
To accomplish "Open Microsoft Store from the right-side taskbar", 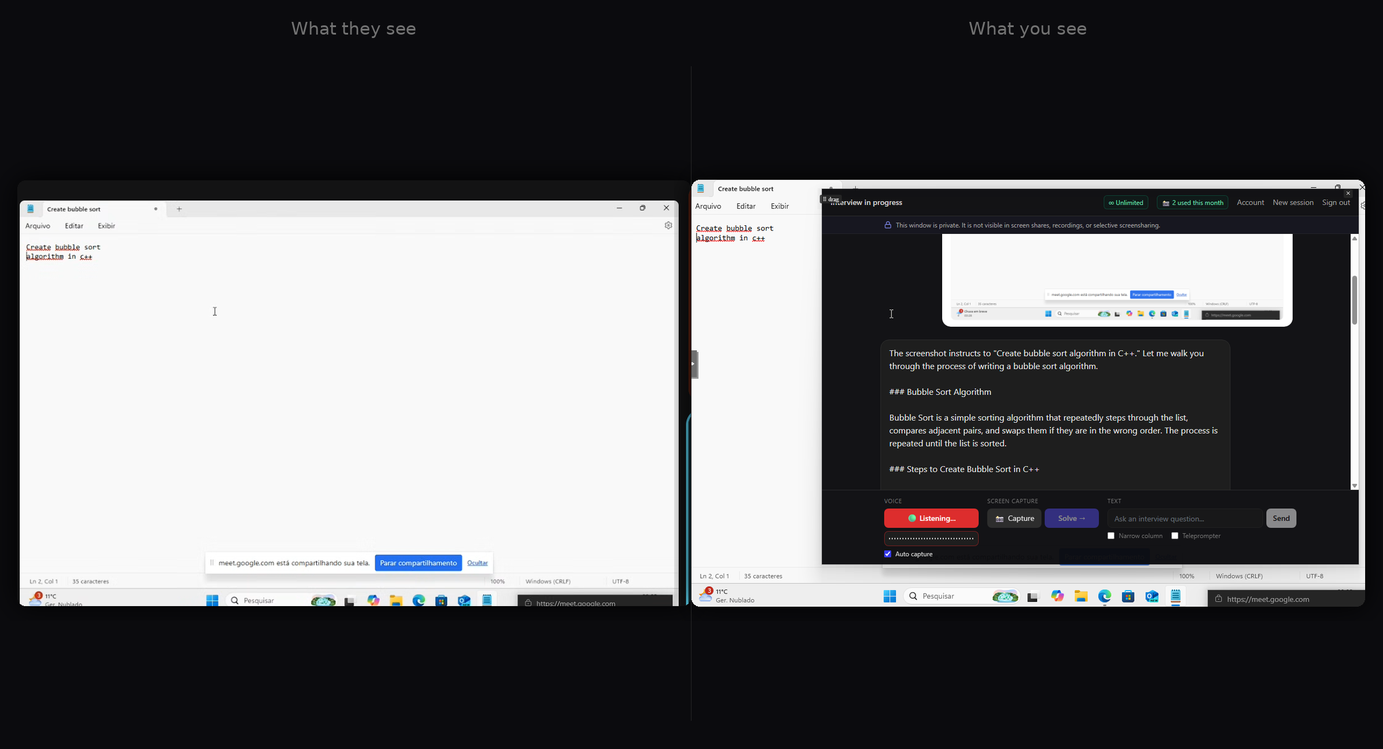I will click(x=1128, y=596).
